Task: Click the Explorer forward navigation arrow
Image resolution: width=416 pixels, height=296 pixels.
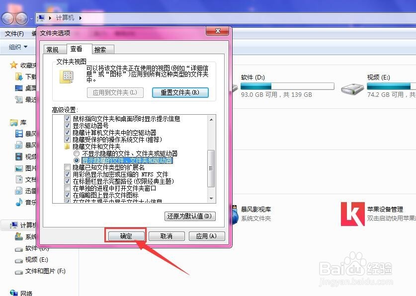Action: click(22, 18)
